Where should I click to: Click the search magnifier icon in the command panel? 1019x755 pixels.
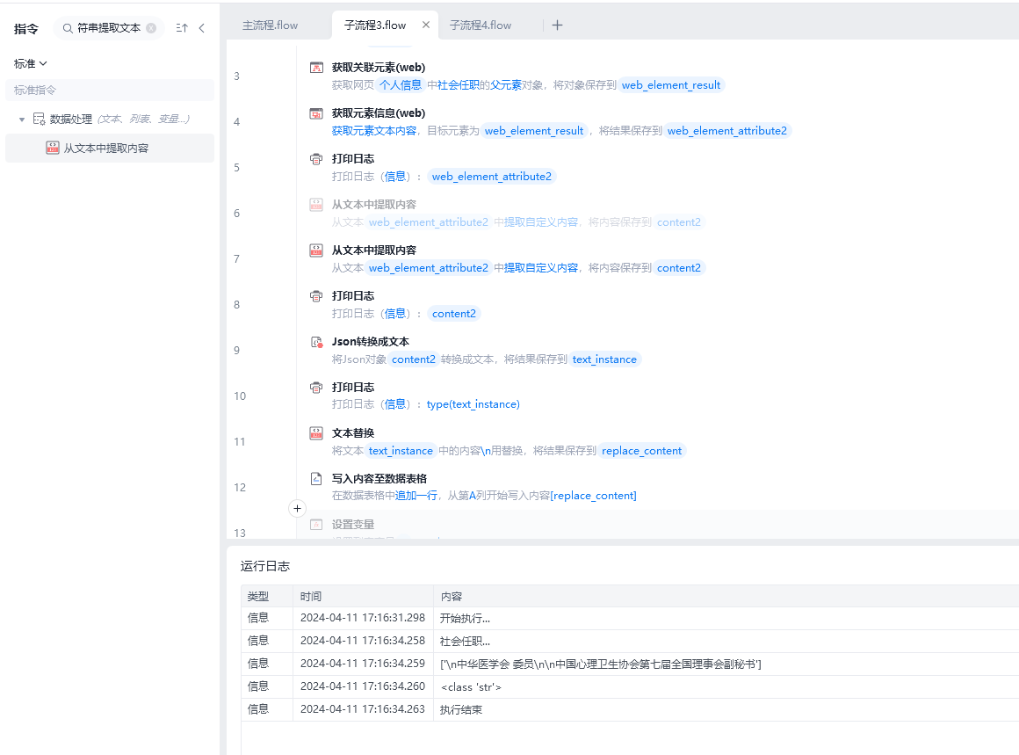click(67, 28)
